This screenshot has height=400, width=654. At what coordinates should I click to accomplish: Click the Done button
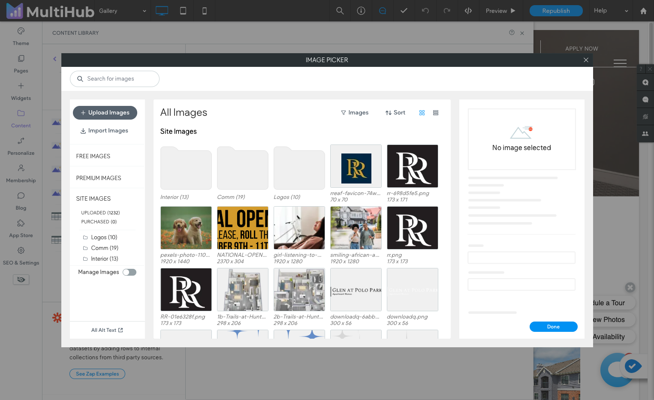(553, 327)
